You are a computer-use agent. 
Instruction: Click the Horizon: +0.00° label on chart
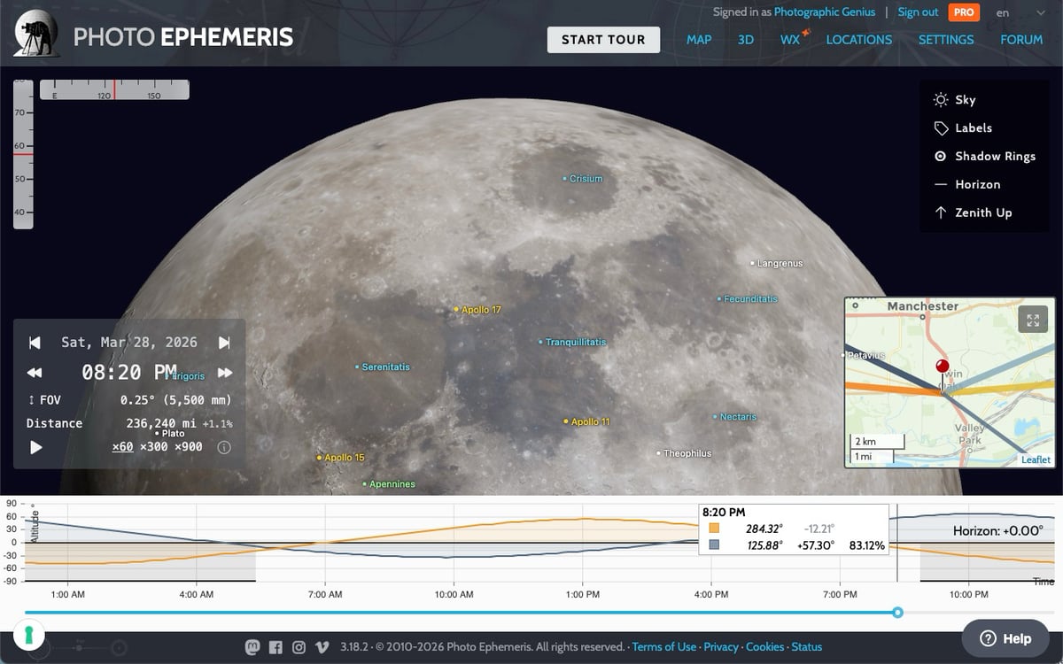click(998, 531)
